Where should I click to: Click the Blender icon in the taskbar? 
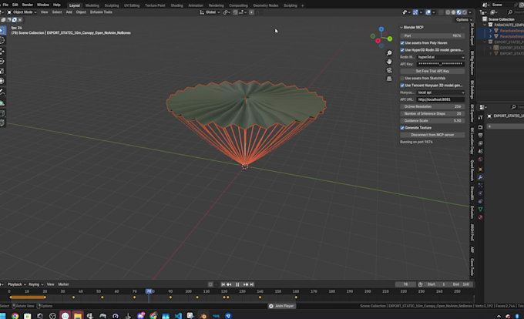(203, 316)
